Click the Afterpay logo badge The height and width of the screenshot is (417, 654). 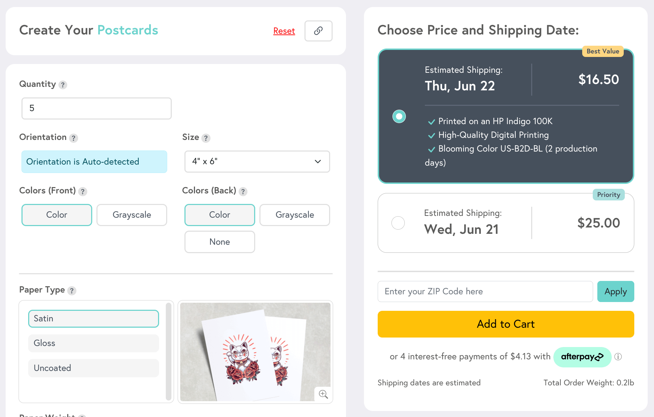(x=582, y=357)
